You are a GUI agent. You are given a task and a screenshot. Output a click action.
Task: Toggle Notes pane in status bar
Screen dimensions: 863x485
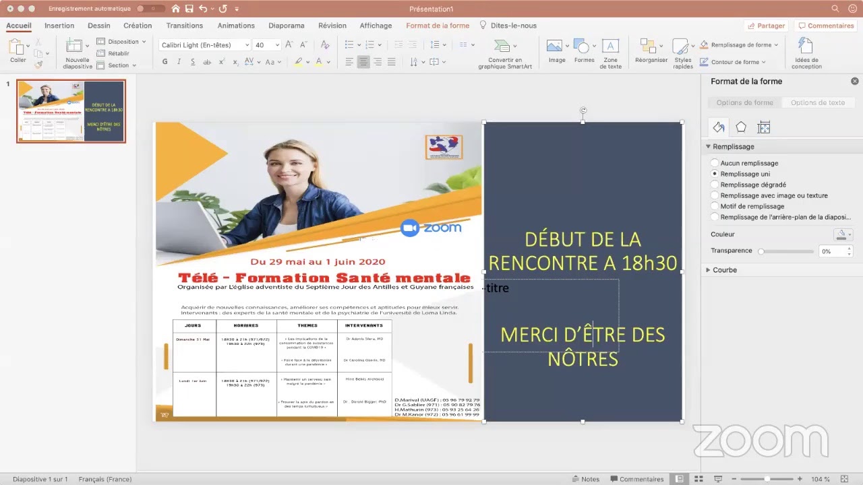pos(585,479)
